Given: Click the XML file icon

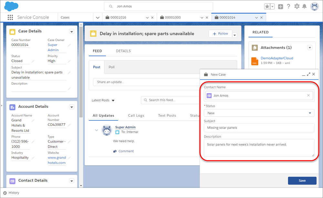Looking at the screenshot, I should pyautogui.click(x=255, y=61).
